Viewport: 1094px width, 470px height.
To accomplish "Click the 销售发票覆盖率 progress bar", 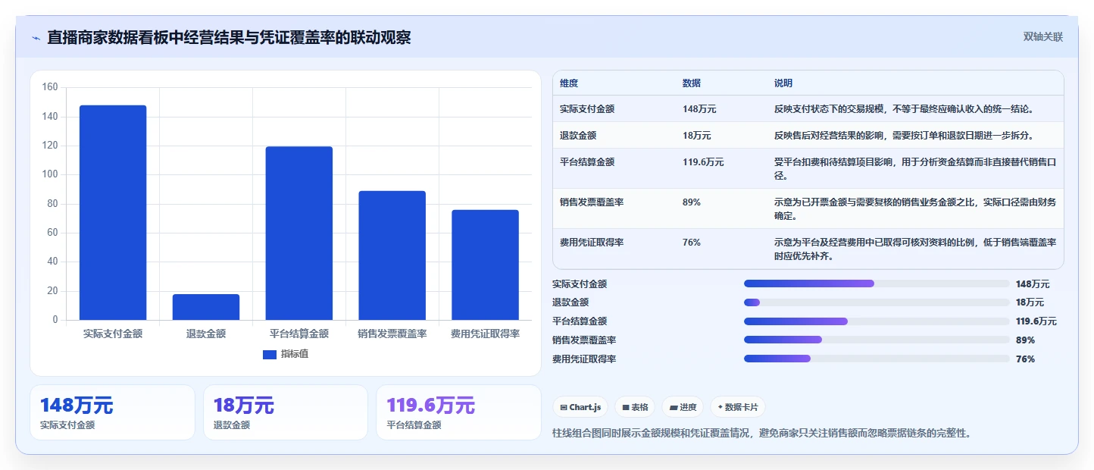I will (877, 340).
